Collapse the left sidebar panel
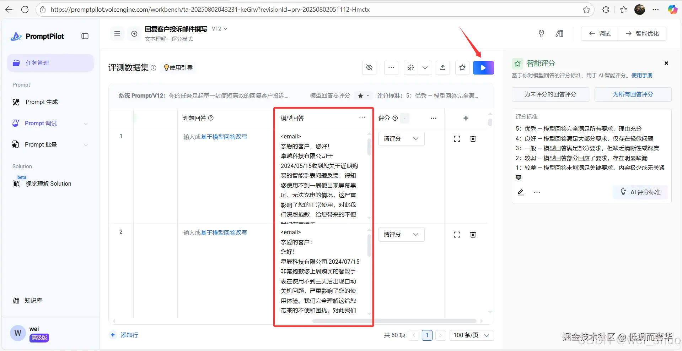 tap(85, 36)
